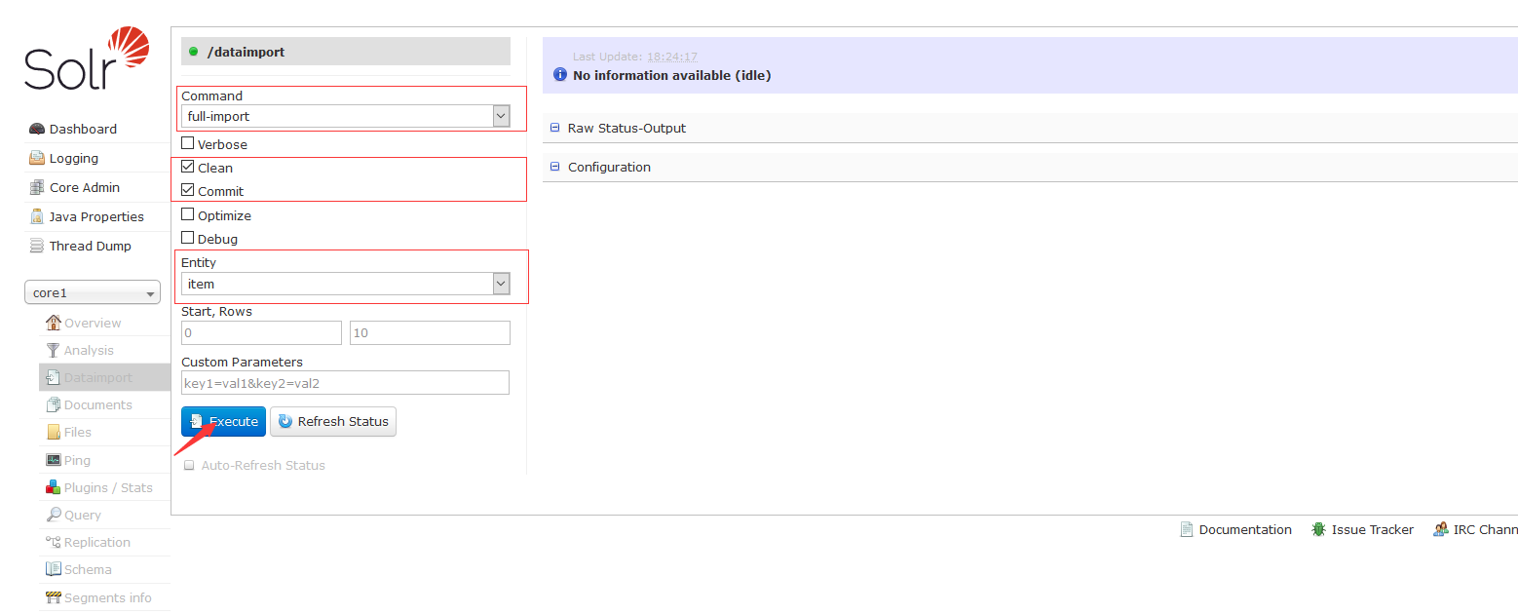Open the Schema page
Image resolution: width=1518 pixels, height=614 pixels.
pos(88,569)
